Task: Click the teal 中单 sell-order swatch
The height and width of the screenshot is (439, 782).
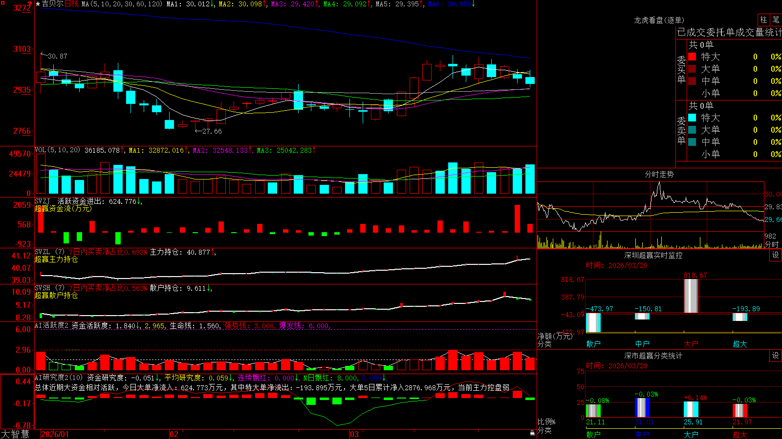Action: [692, 142]
